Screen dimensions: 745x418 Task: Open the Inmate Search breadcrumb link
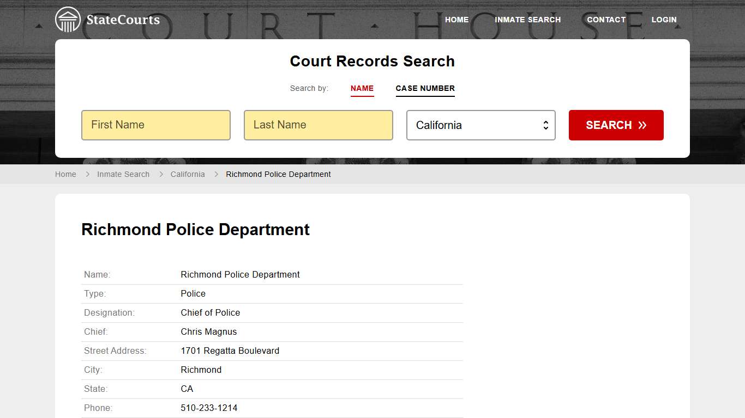coord(123,174)
